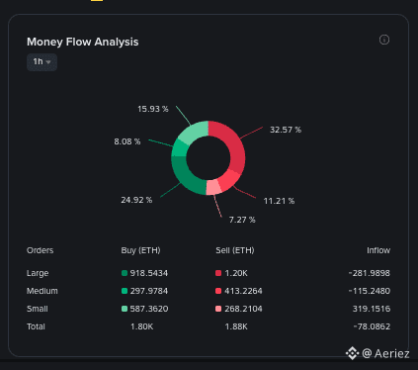Click the pink swatch beside 268.2104
Screen dimensions: 418x370
click(x=218, y=309)
